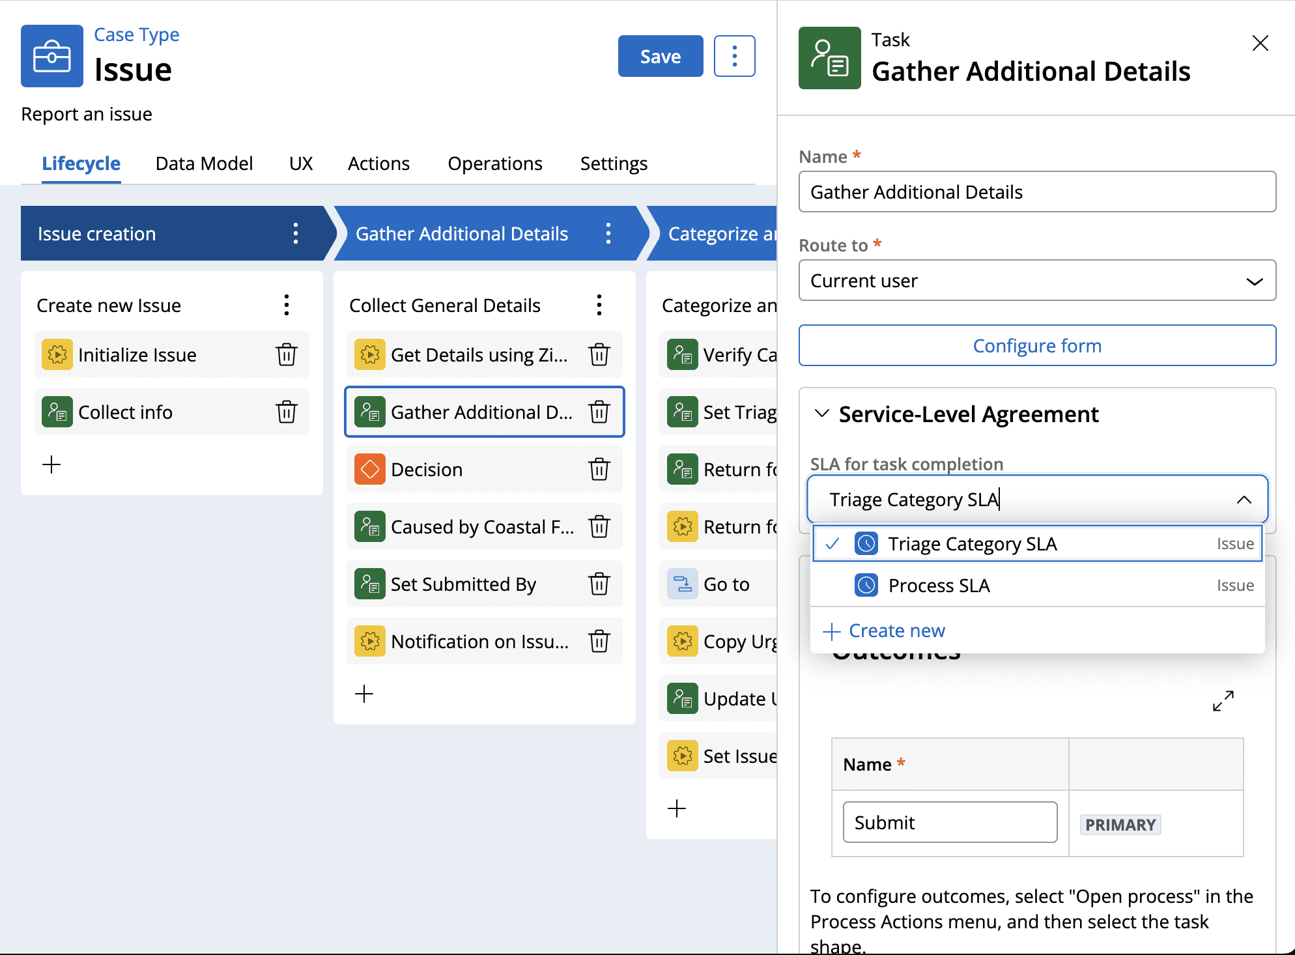Open the Operations tab
Image resolution: width=1295 pixels, height=955 pixels.
tap(494, 164)
